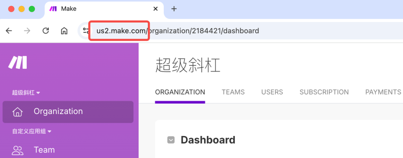
Task: Select the ORGANIZATION tab
Action: click(x=180, y=92)
